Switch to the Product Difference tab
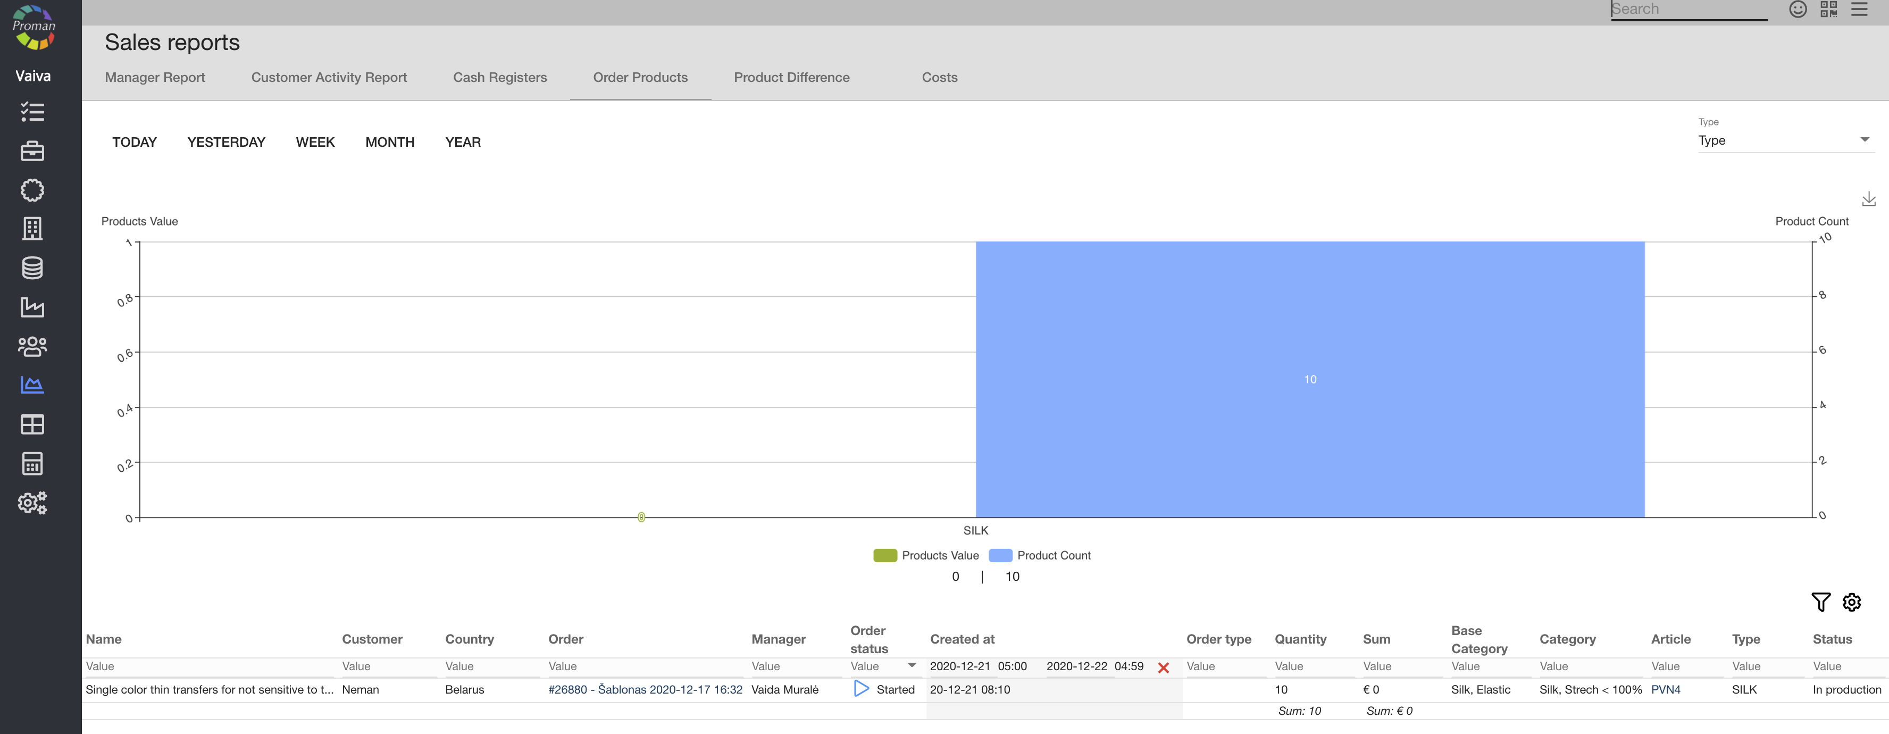This screenshot has width=1889, height=734. click(791, 78)
